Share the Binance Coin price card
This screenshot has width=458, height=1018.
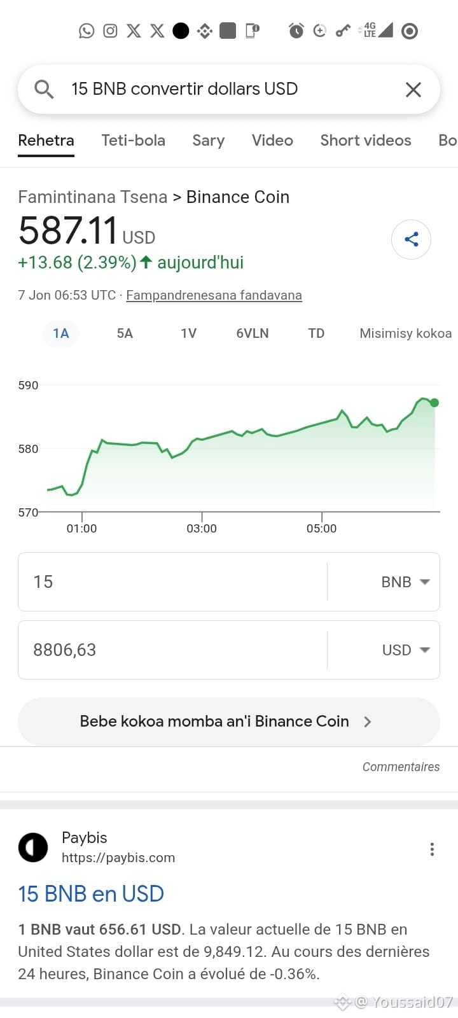411,239
